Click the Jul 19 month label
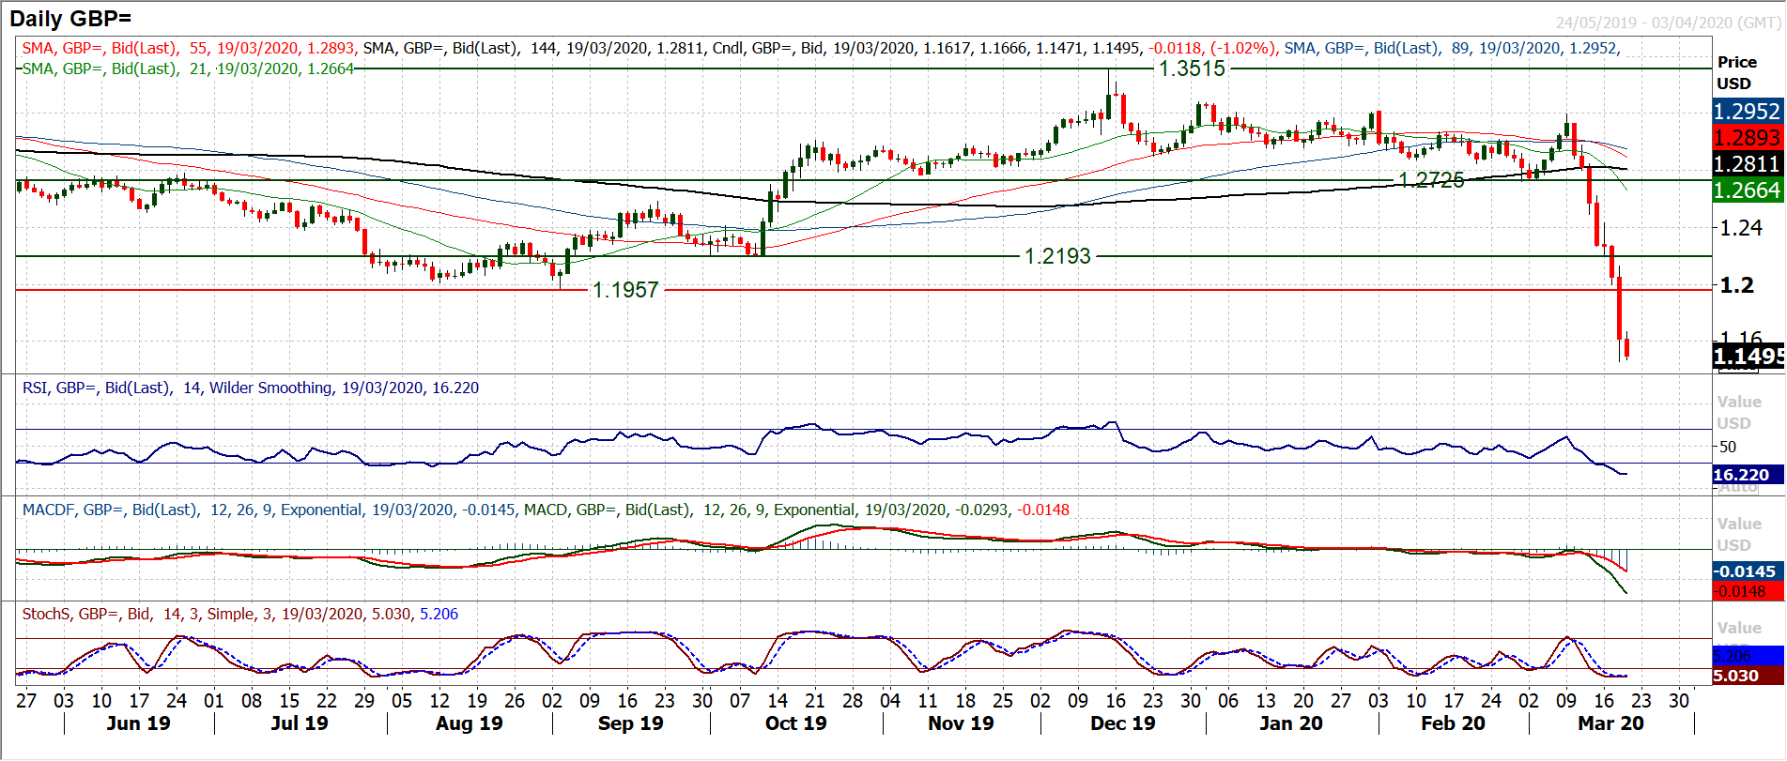The height and width of the screenshot is (761, 1787). tap(300, 723)
